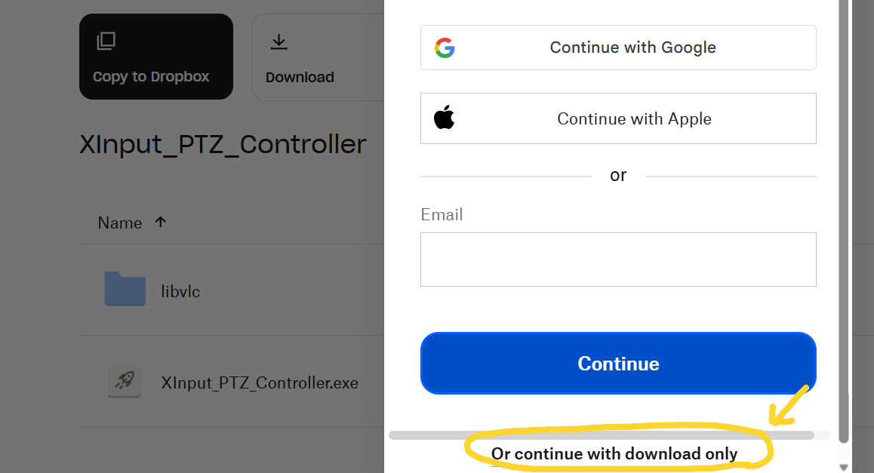Choose Continue with Apple
874x473 pixels.
618,118
